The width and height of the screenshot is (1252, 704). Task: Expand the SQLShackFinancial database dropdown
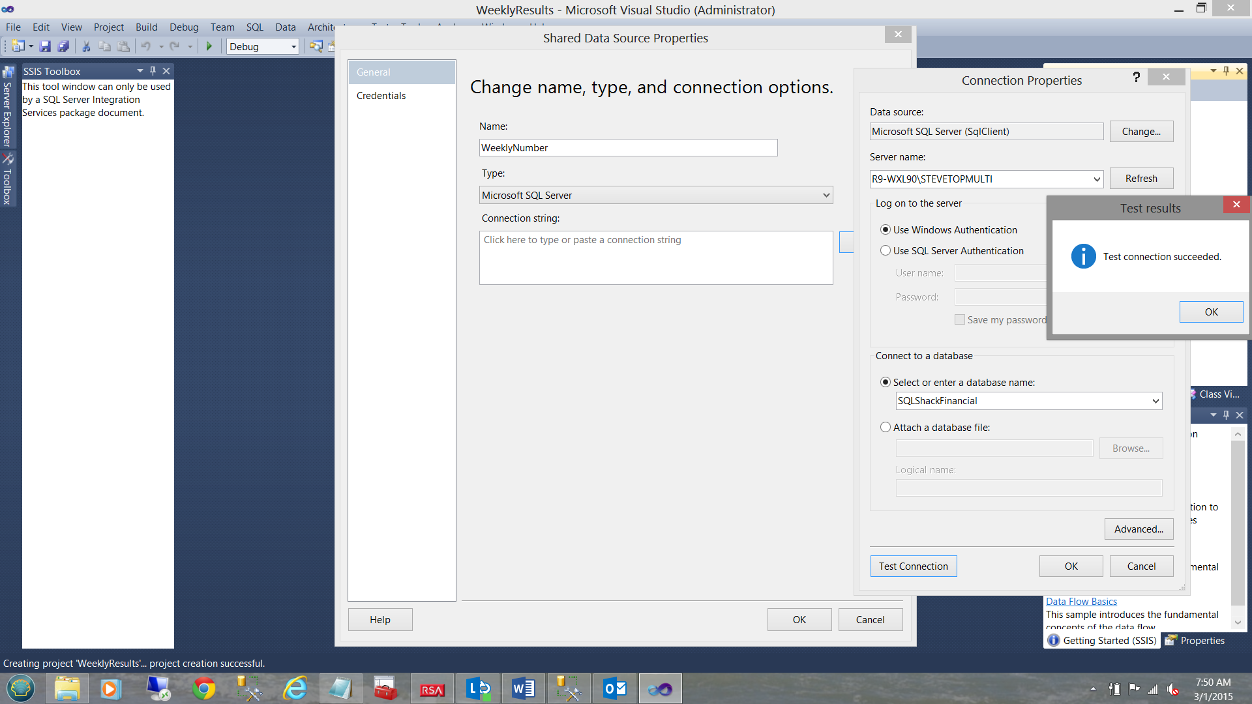click(1155, 401)
